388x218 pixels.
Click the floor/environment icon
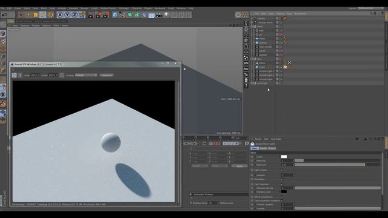tap(152, 15)
